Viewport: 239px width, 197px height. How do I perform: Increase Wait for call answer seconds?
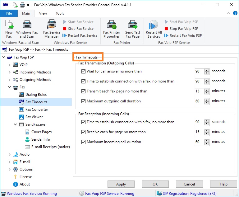[207, 70]
